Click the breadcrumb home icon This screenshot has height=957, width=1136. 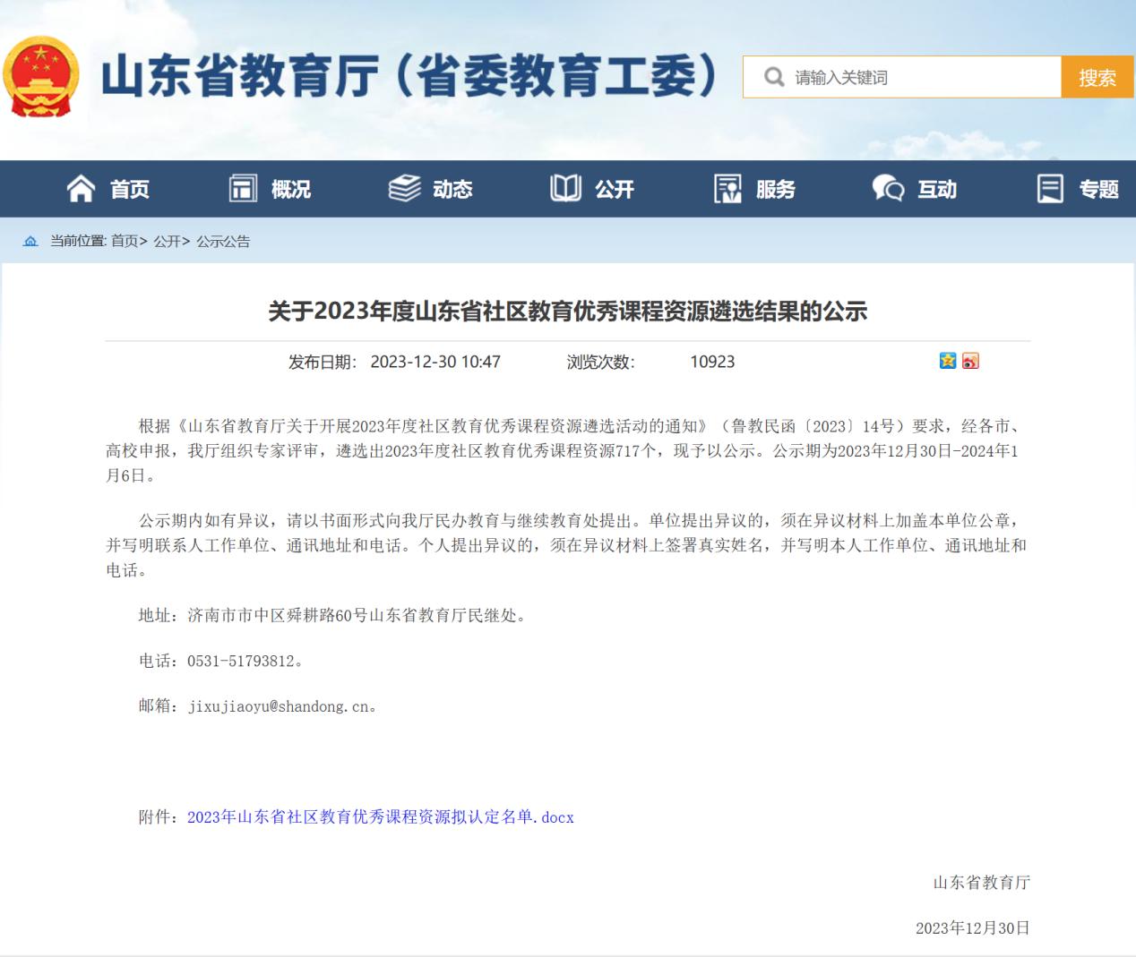(30, 241)
